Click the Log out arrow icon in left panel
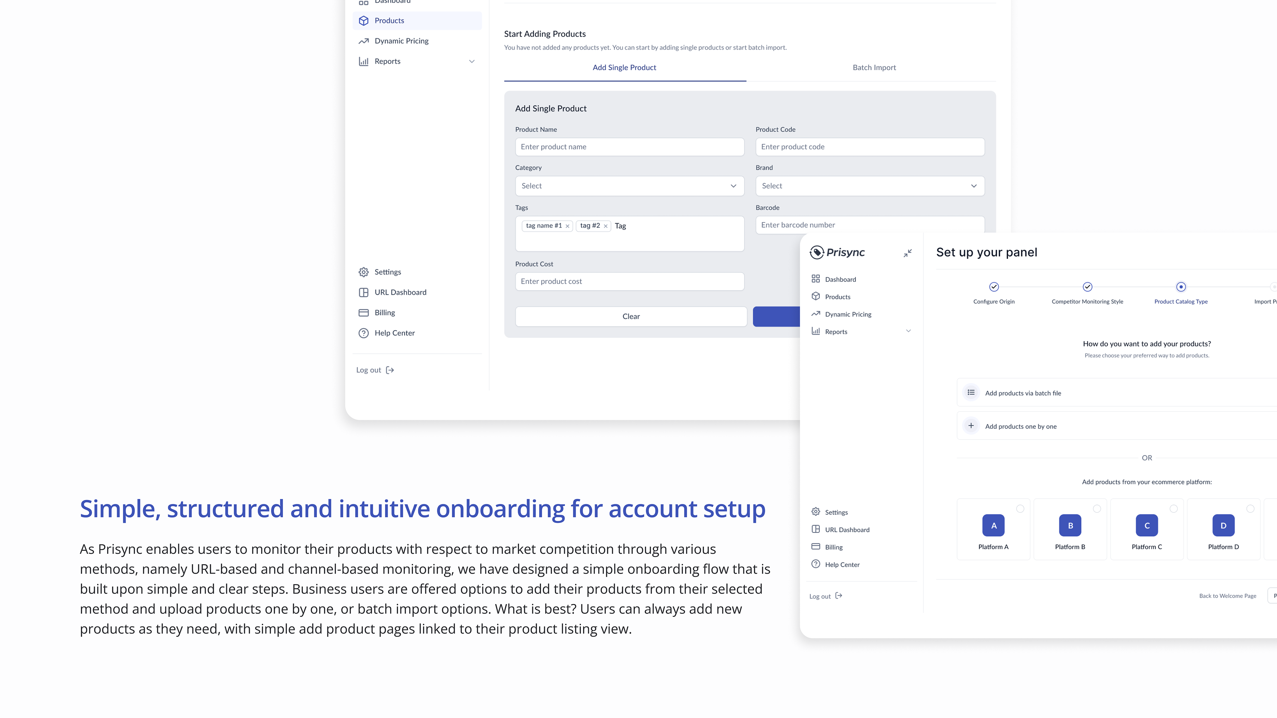1277x718 pixels. [390, 370]
